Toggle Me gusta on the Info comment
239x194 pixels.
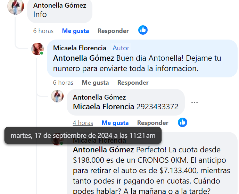pyautogui.click(x=75, y=31)
